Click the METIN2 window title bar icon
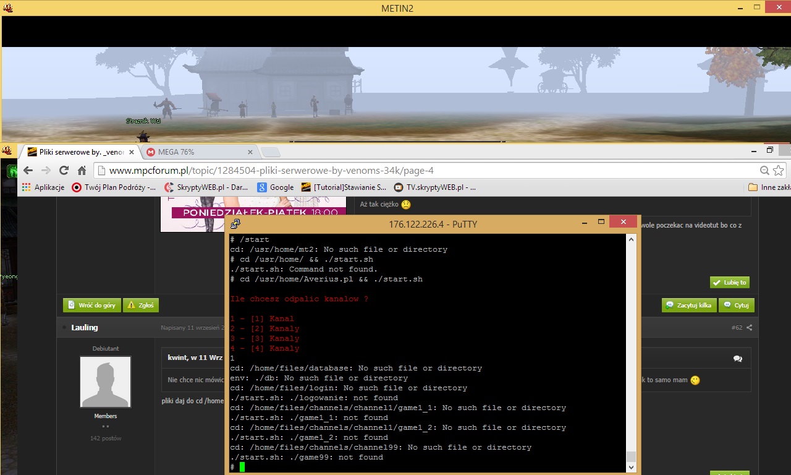 8,8
